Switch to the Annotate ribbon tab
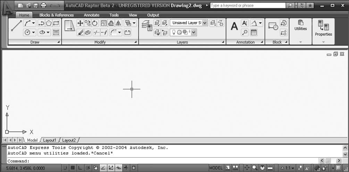Image resolution: width=349 pixels, height=172 pixels. pos(92,15)
